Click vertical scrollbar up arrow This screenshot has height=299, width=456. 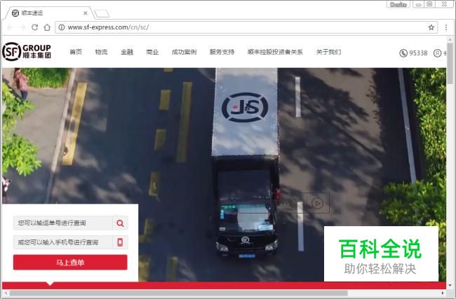(450, 39)
